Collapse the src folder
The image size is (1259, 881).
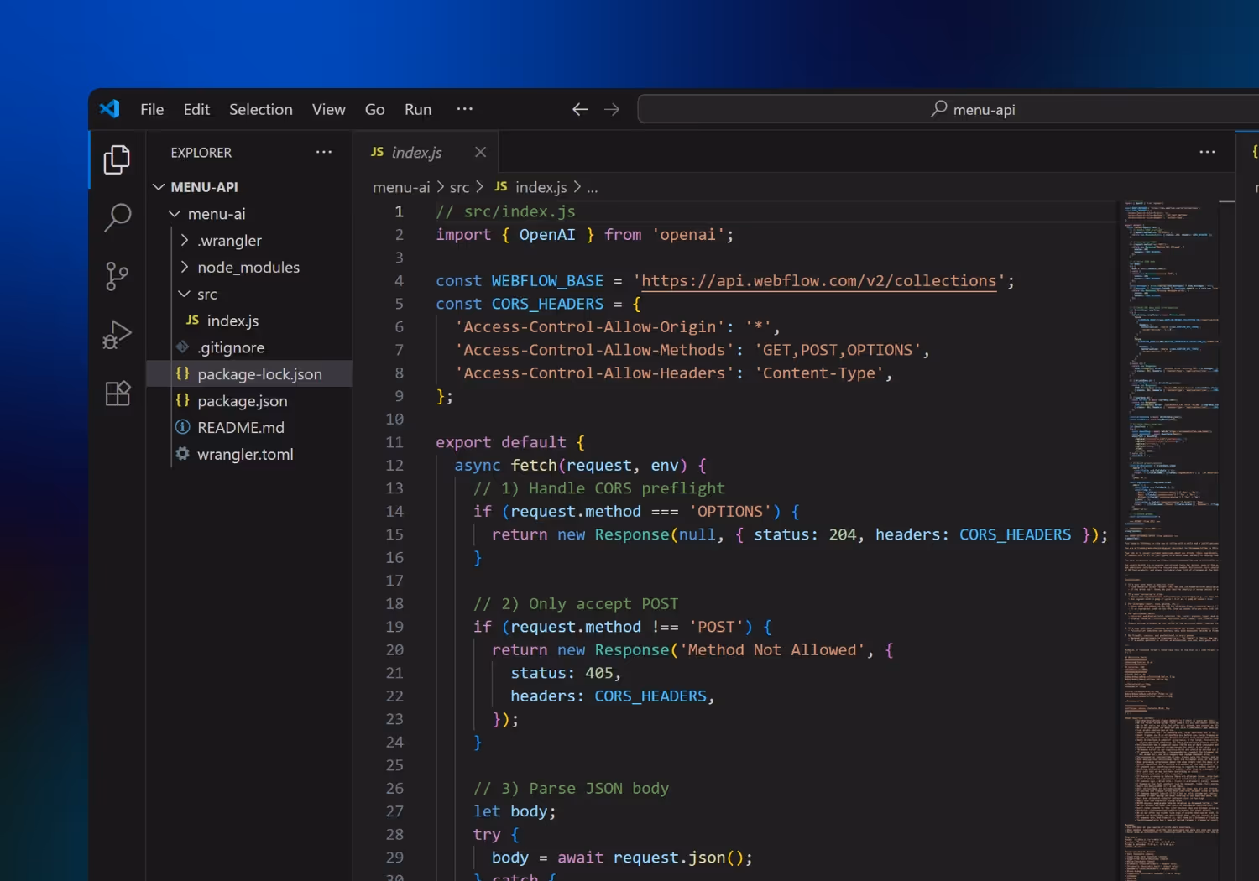(206, 295)
